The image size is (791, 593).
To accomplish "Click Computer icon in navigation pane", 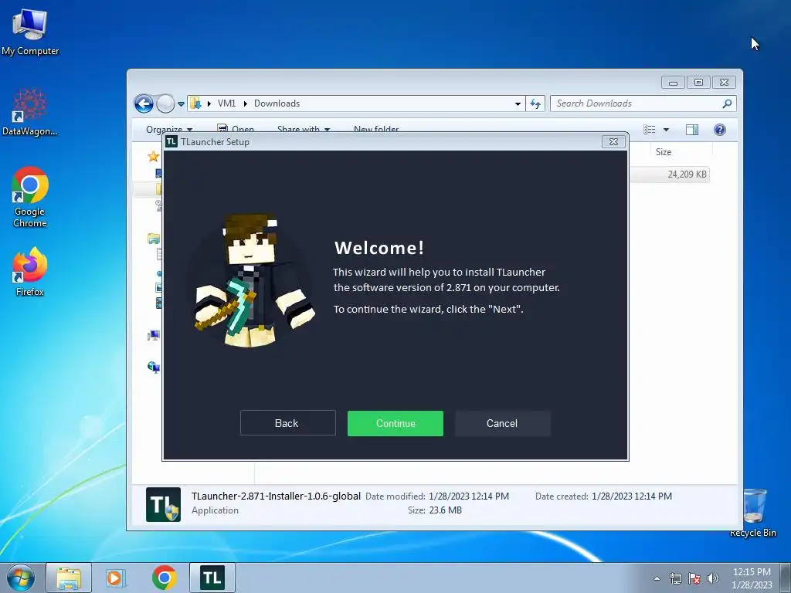I will coord(154,335).
